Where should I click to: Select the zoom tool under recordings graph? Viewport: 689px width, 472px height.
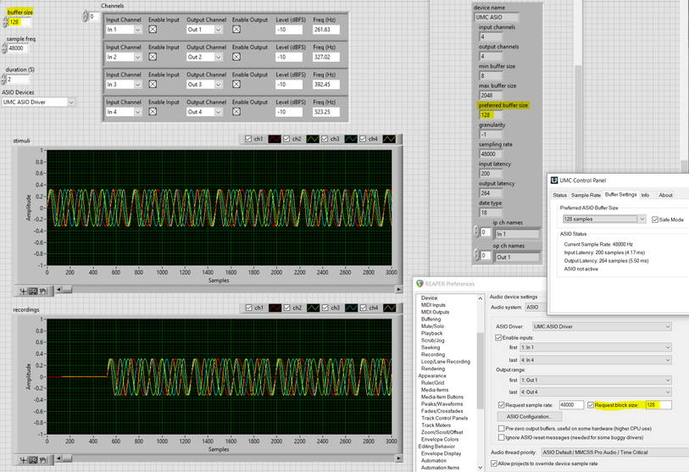(x=33, y=459)
